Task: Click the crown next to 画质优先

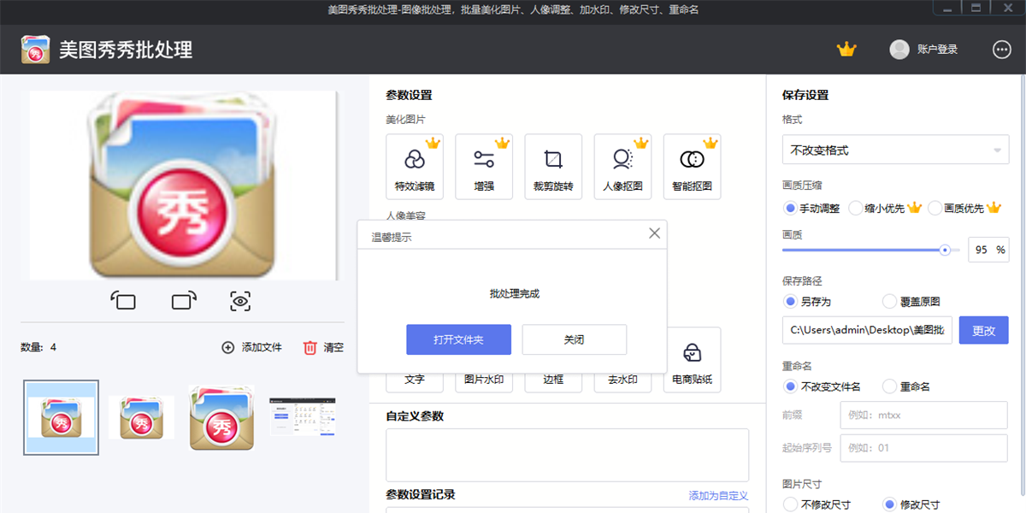Action: point(994,208)
